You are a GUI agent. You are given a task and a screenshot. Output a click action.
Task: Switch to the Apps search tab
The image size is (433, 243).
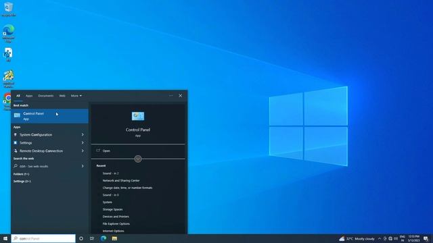click(x=29, y=96)
